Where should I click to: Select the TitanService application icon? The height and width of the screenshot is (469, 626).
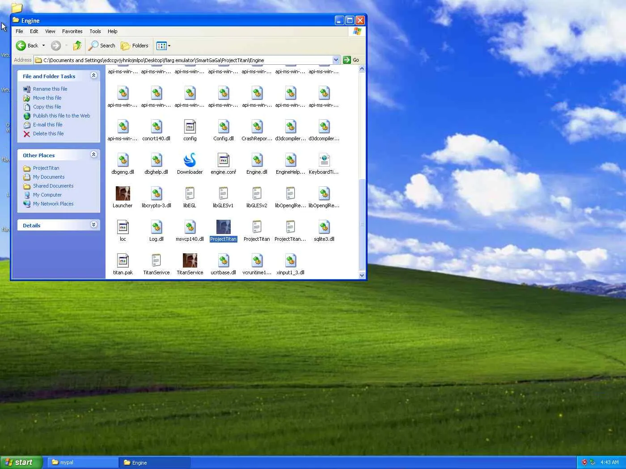coord(190,260)
